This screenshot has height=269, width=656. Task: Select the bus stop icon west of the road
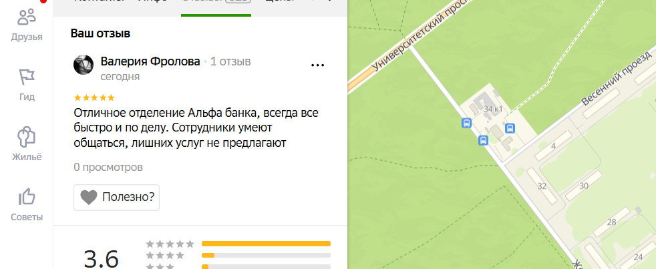[466, 123]
